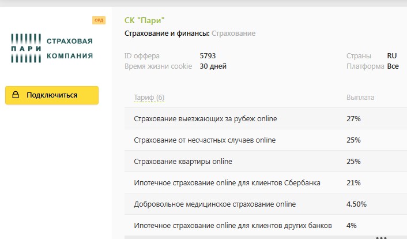Select offer ID value 5793
This screenshot has height=239, width=407.
point(208,55)
